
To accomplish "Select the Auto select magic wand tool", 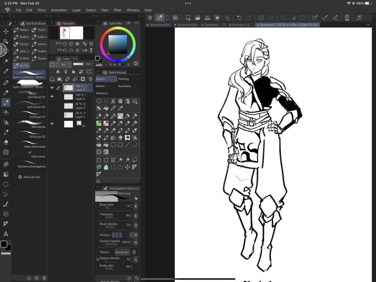I will tap(6, 61).
